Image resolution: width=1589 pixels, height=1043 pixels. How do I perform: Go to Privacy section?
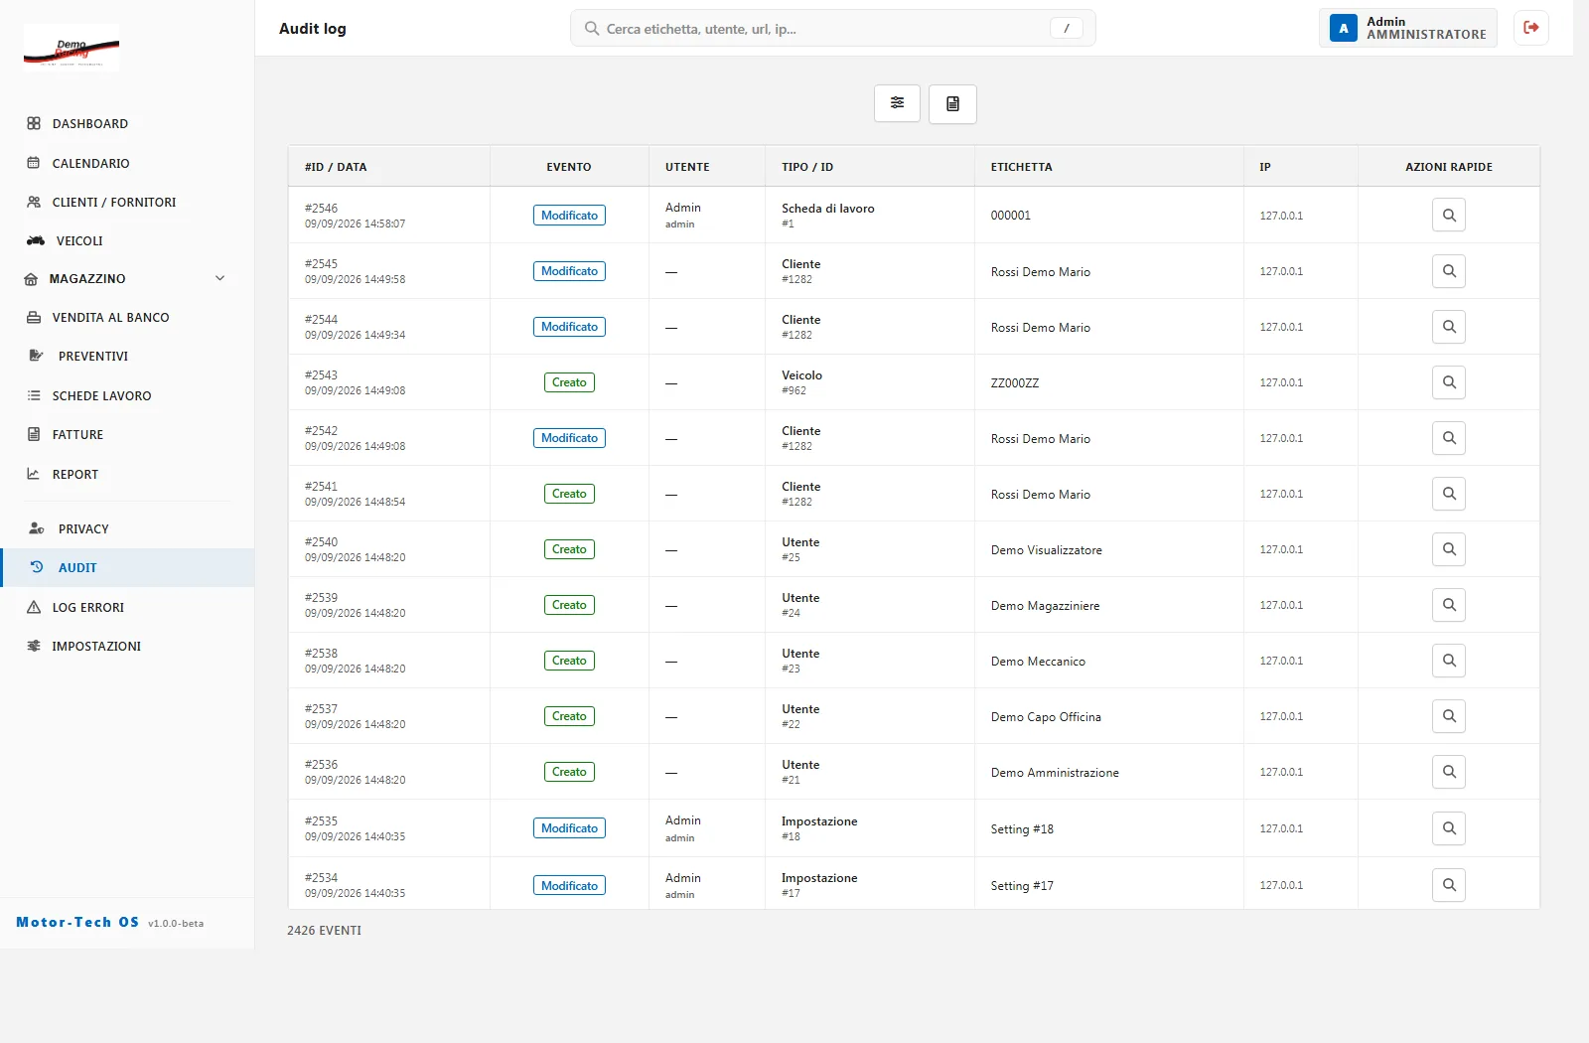click(127, 528)
